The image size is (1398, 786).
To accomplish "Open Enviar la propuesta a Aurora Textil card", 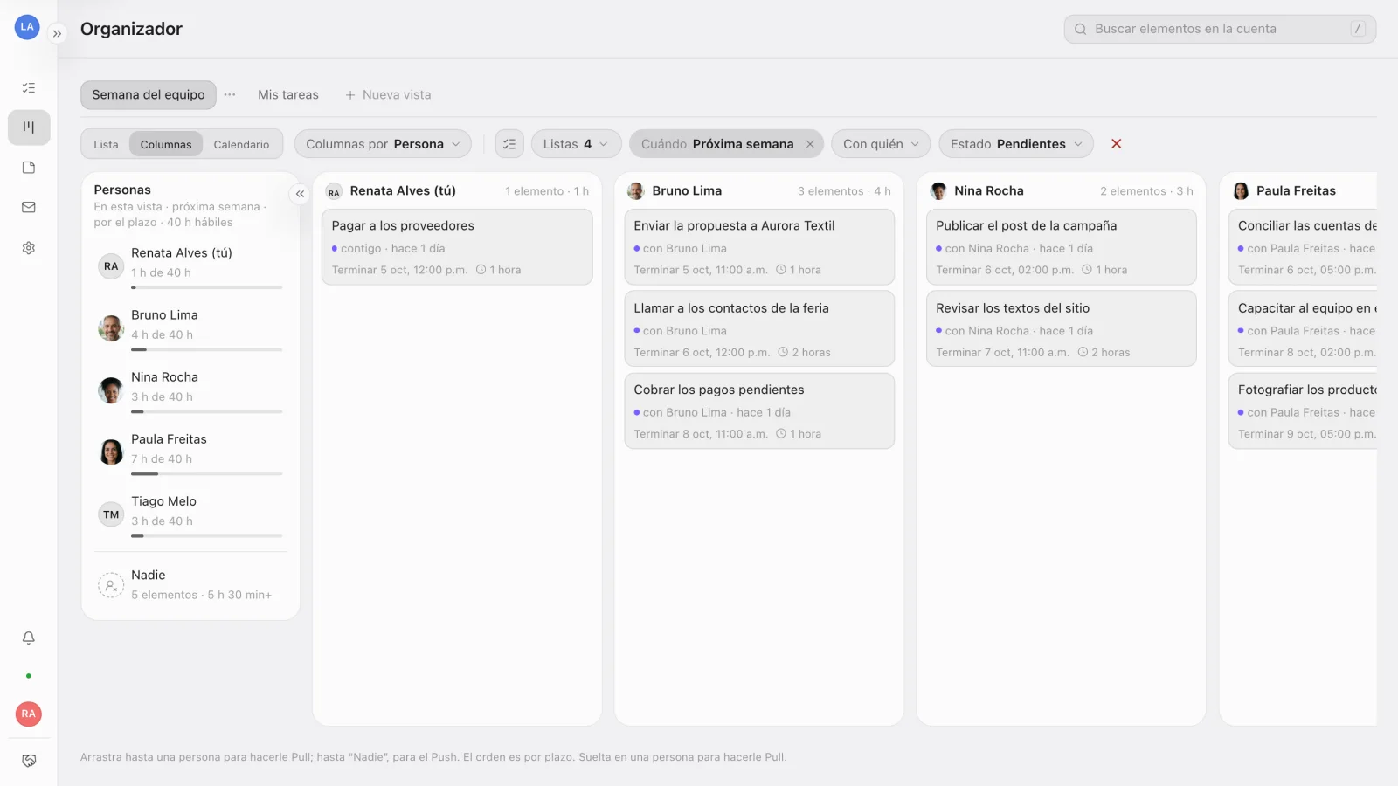I will (759, 247).
